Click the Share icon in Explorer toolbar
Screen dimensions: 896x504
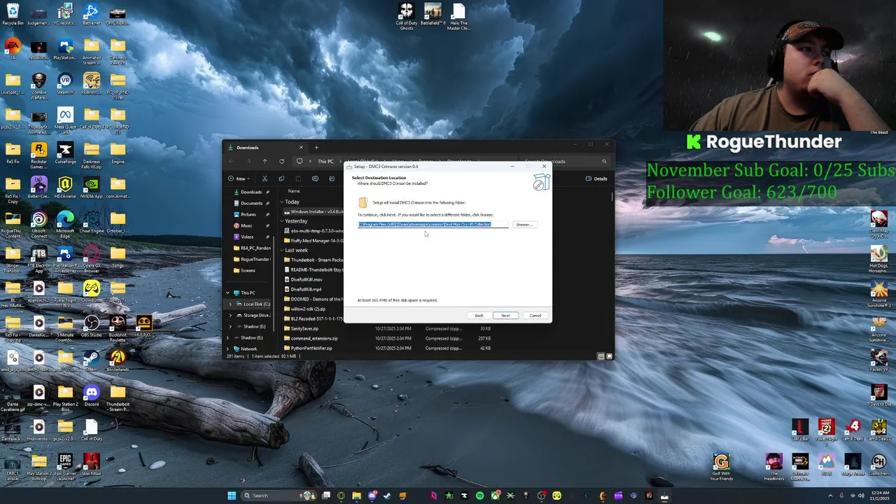[332, 178]
